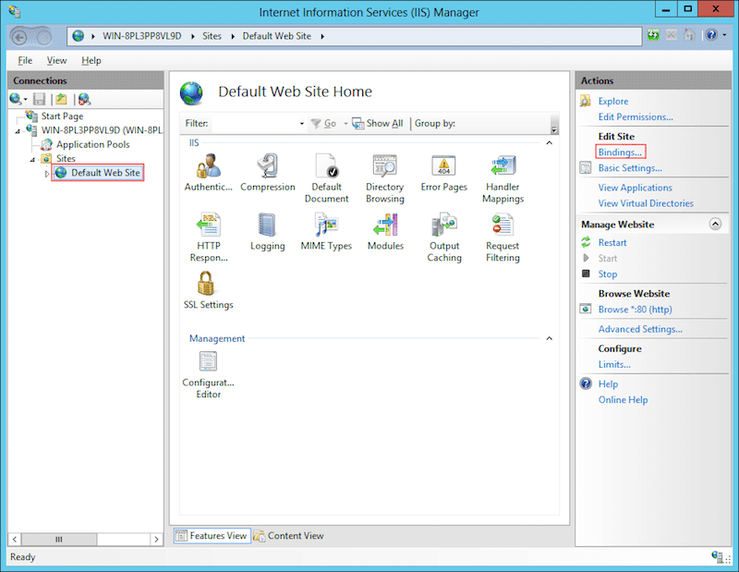Click the help question mark icon top right
This screenshot has height=572, width=739.
click(x=711, y=35)
